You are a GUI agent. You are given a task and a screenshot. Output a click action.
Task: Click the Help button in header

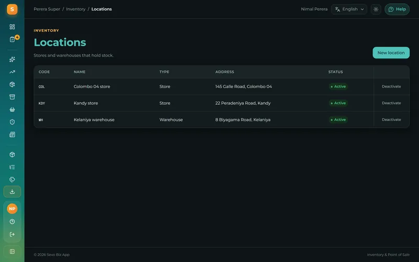point(397,9)
